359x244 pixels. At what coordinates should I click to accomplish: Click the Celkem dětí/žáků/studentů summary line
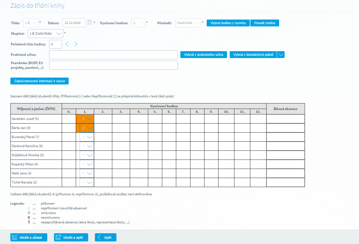coord(81,194)
